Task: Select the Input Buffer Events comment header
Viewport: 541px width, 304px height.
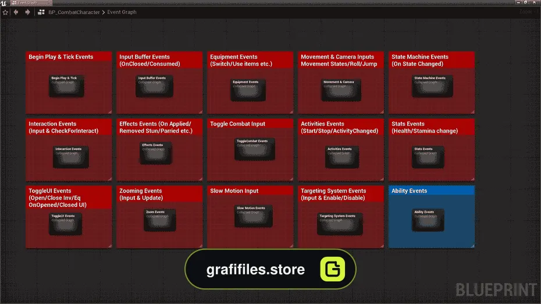Action: pyautogui.click(x=159, y=60)
